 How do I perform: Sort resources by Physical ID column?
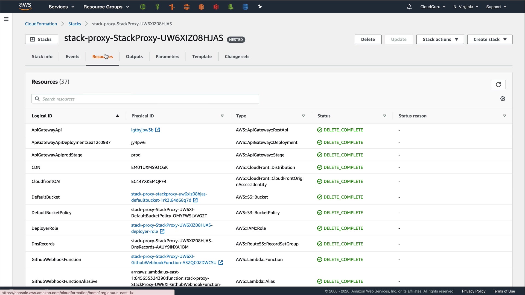coord(222,116)
